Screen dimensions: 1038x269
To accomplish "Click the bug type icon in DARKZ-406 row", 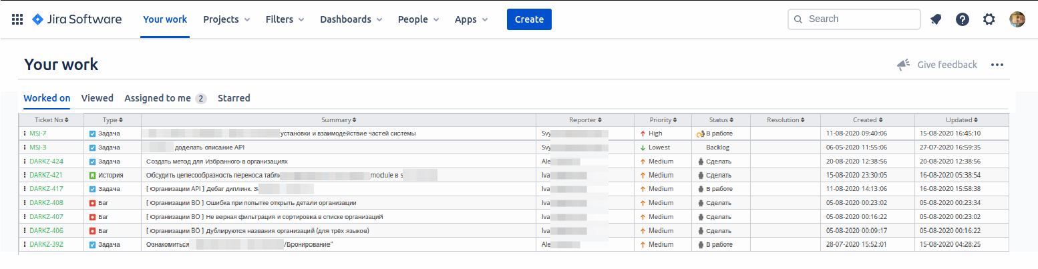I will 92,230.
